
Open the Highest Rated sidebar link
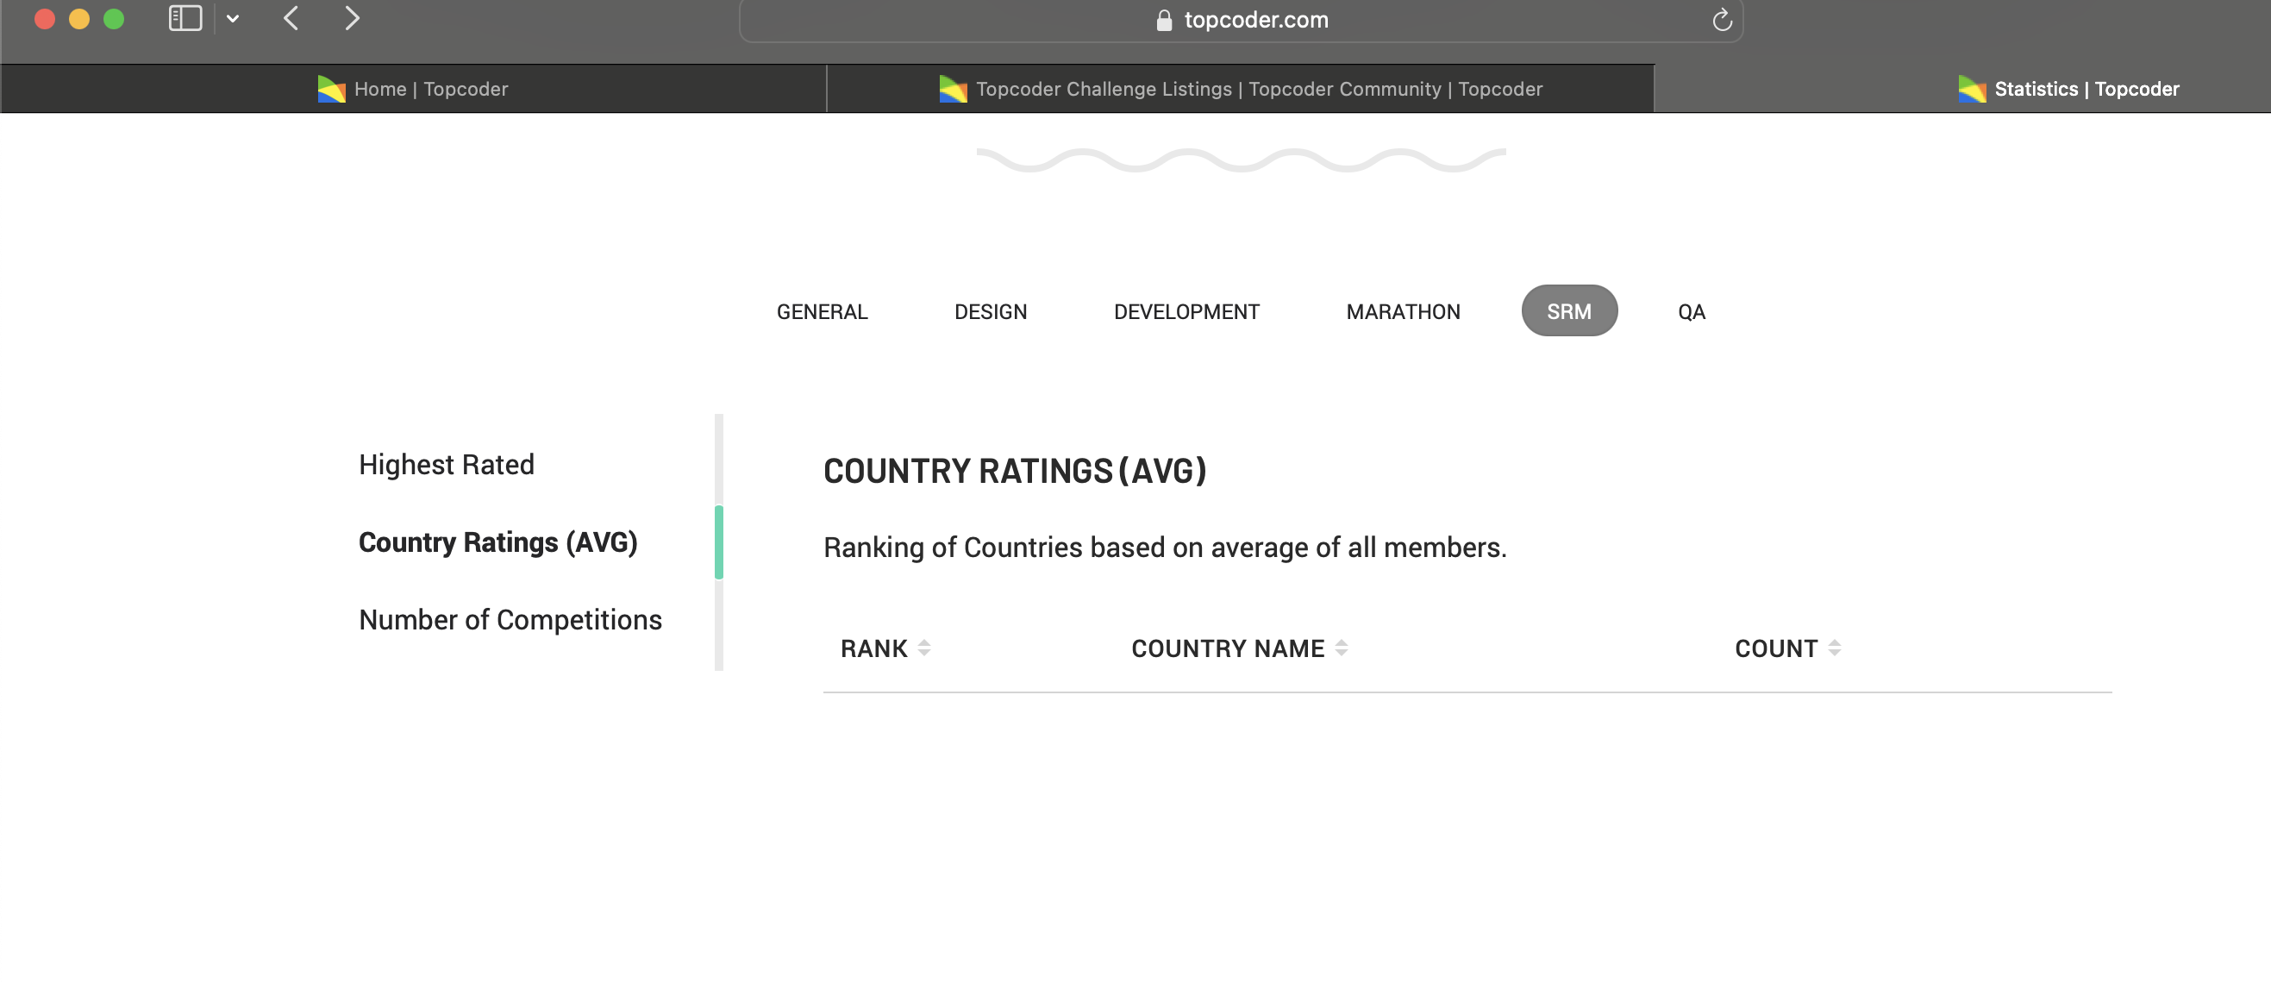point(446,465)
